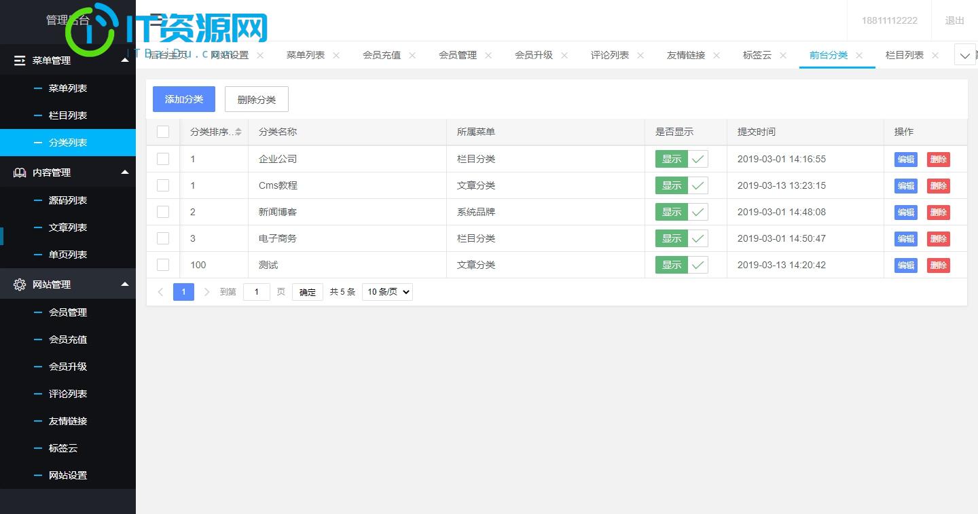Go to next page arrow

tap(207, 292)
